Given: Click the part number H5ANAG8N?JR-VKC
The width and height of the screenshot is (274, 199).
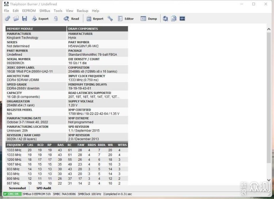Looking at the screenshot, I should point(83,46).
